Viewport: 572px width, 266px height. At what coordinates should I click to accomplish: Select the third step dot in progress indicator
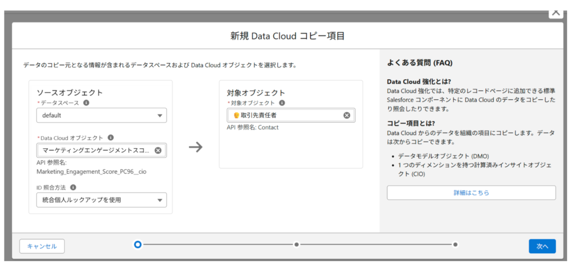click(455, 244)
